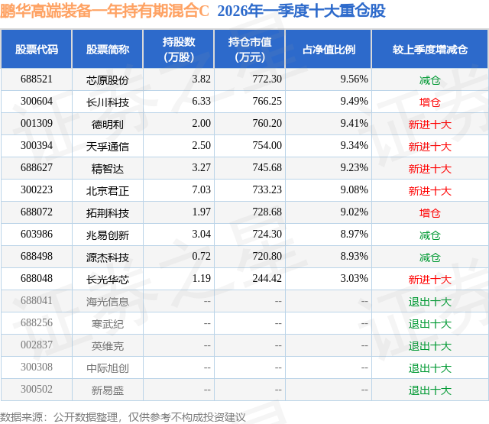Click the stock name 精智达

coord(108,169)
